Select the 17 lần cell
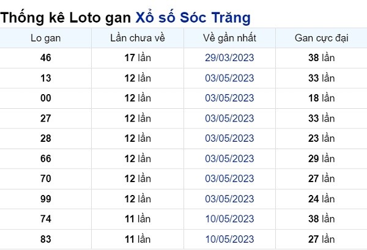The height and width of the screenshot is (250, 367). pyautogui.click(x=138, y=58)
